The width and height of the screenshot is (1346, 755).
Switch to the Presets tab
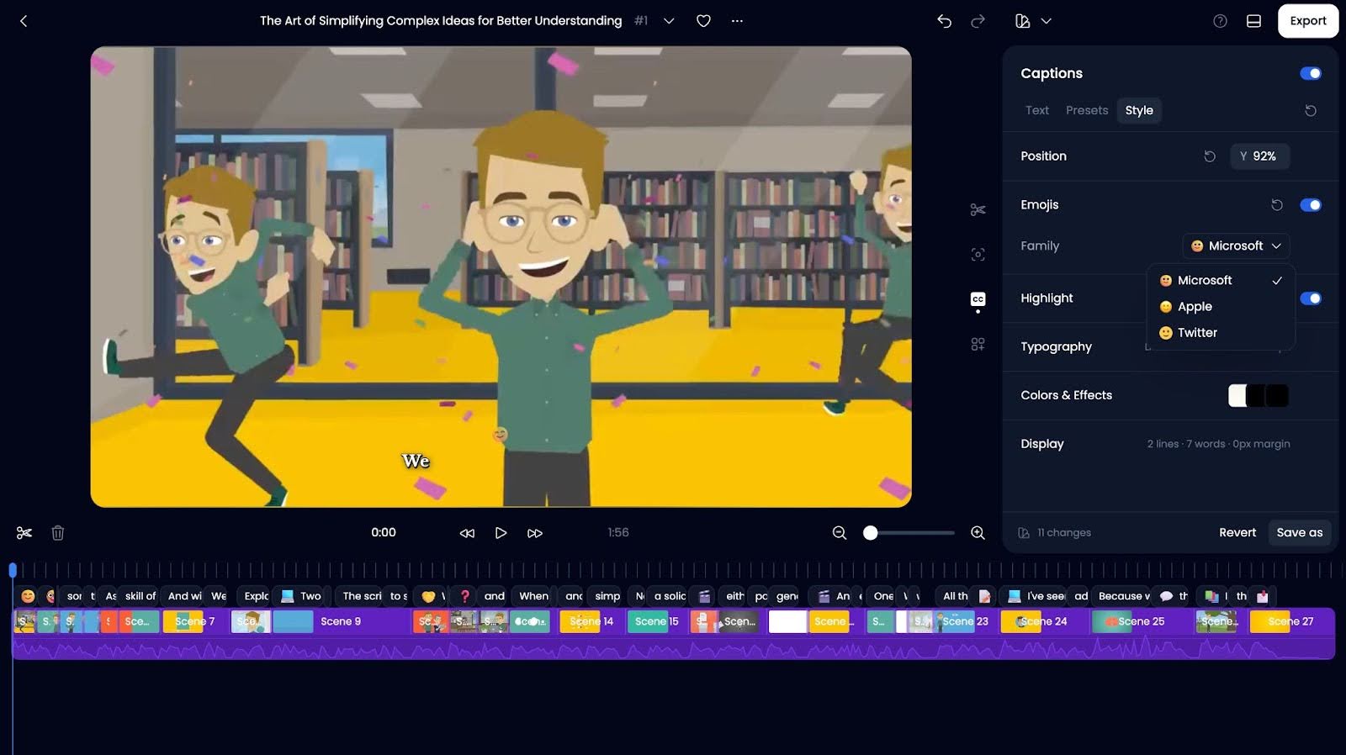coord(1086,110)
